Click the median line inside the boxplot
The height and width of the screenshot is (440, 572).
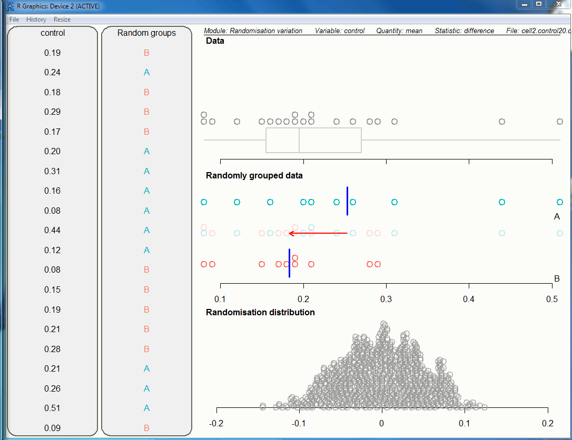[x=299, y=140]
